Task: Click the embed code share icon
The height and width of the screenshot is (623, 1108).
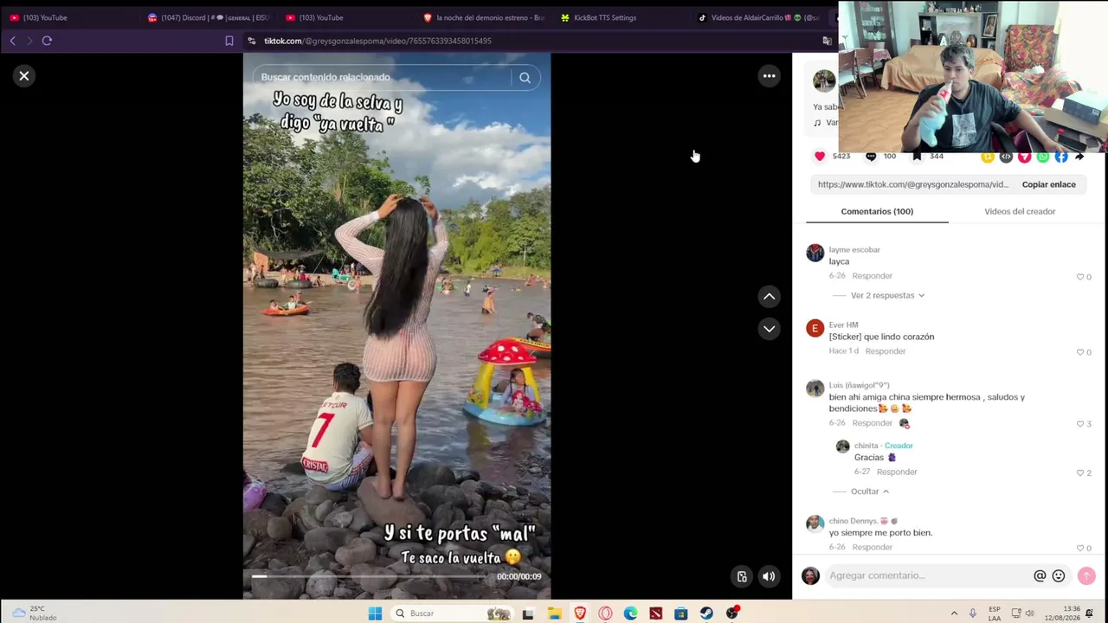Action: pos(1006,157)
